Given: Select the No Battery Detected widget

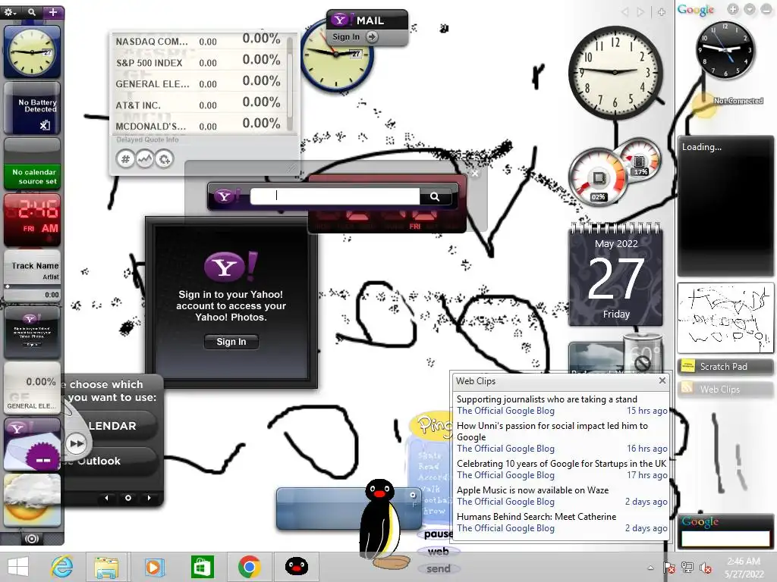Looking at the screenshot, I should click(32, 108).
